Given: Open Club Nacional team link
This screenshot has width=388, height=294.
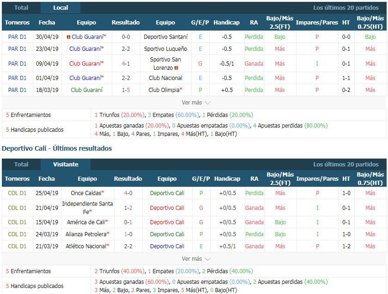Looking at the screenshot, I should point(165,78).
